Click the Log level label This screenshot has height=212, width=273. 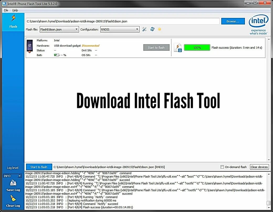[x=13, y=168]
